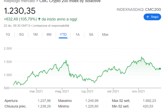This screenshot has width=165, height=110.
Task: Click the INDEXNASDAQ: CMC200 ticker label
Action: (139, 9)
